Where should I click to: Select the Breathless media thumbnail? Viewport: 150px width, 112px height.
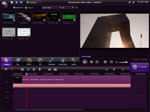click(24, 16)
